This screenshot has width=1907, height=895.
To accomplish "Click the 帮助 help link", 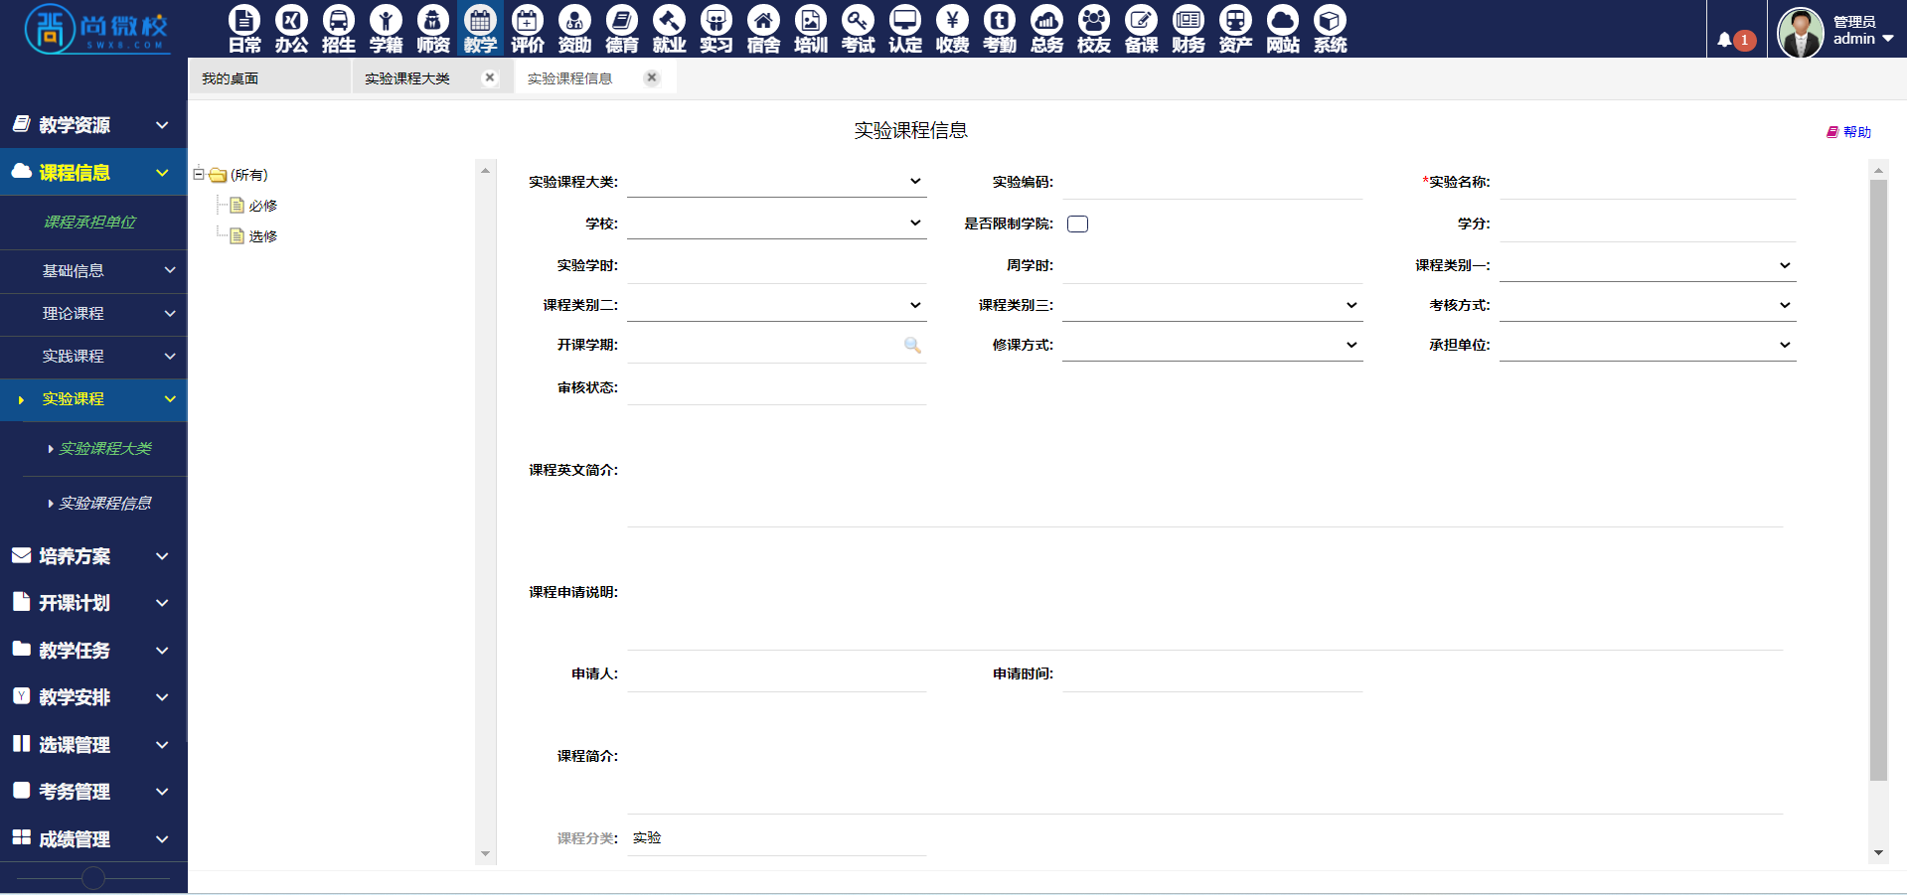I will pos(1849,132).
